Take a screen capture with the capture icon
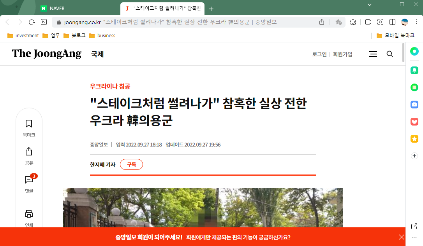423x246 pixels. point(381,22)
